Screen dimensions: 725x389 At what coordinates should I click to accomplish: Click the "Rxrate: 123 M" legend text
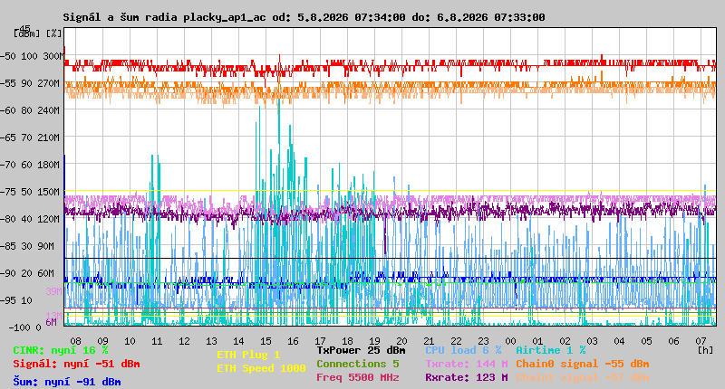467,377
